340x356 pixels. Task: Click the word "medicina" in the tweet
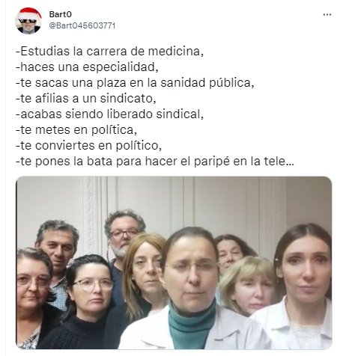click(175, 52)
